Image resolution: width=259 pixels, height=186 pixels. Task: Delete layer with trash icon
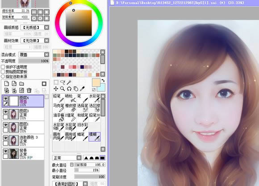(29, 90)
